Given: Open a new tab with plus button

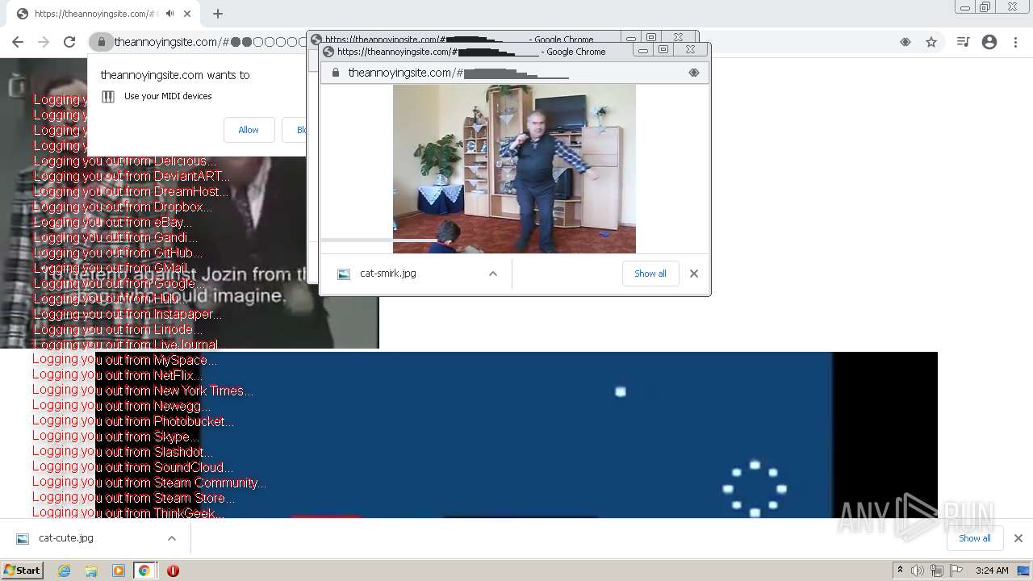Looking at the screenshot, I should [x=218, y=14].
